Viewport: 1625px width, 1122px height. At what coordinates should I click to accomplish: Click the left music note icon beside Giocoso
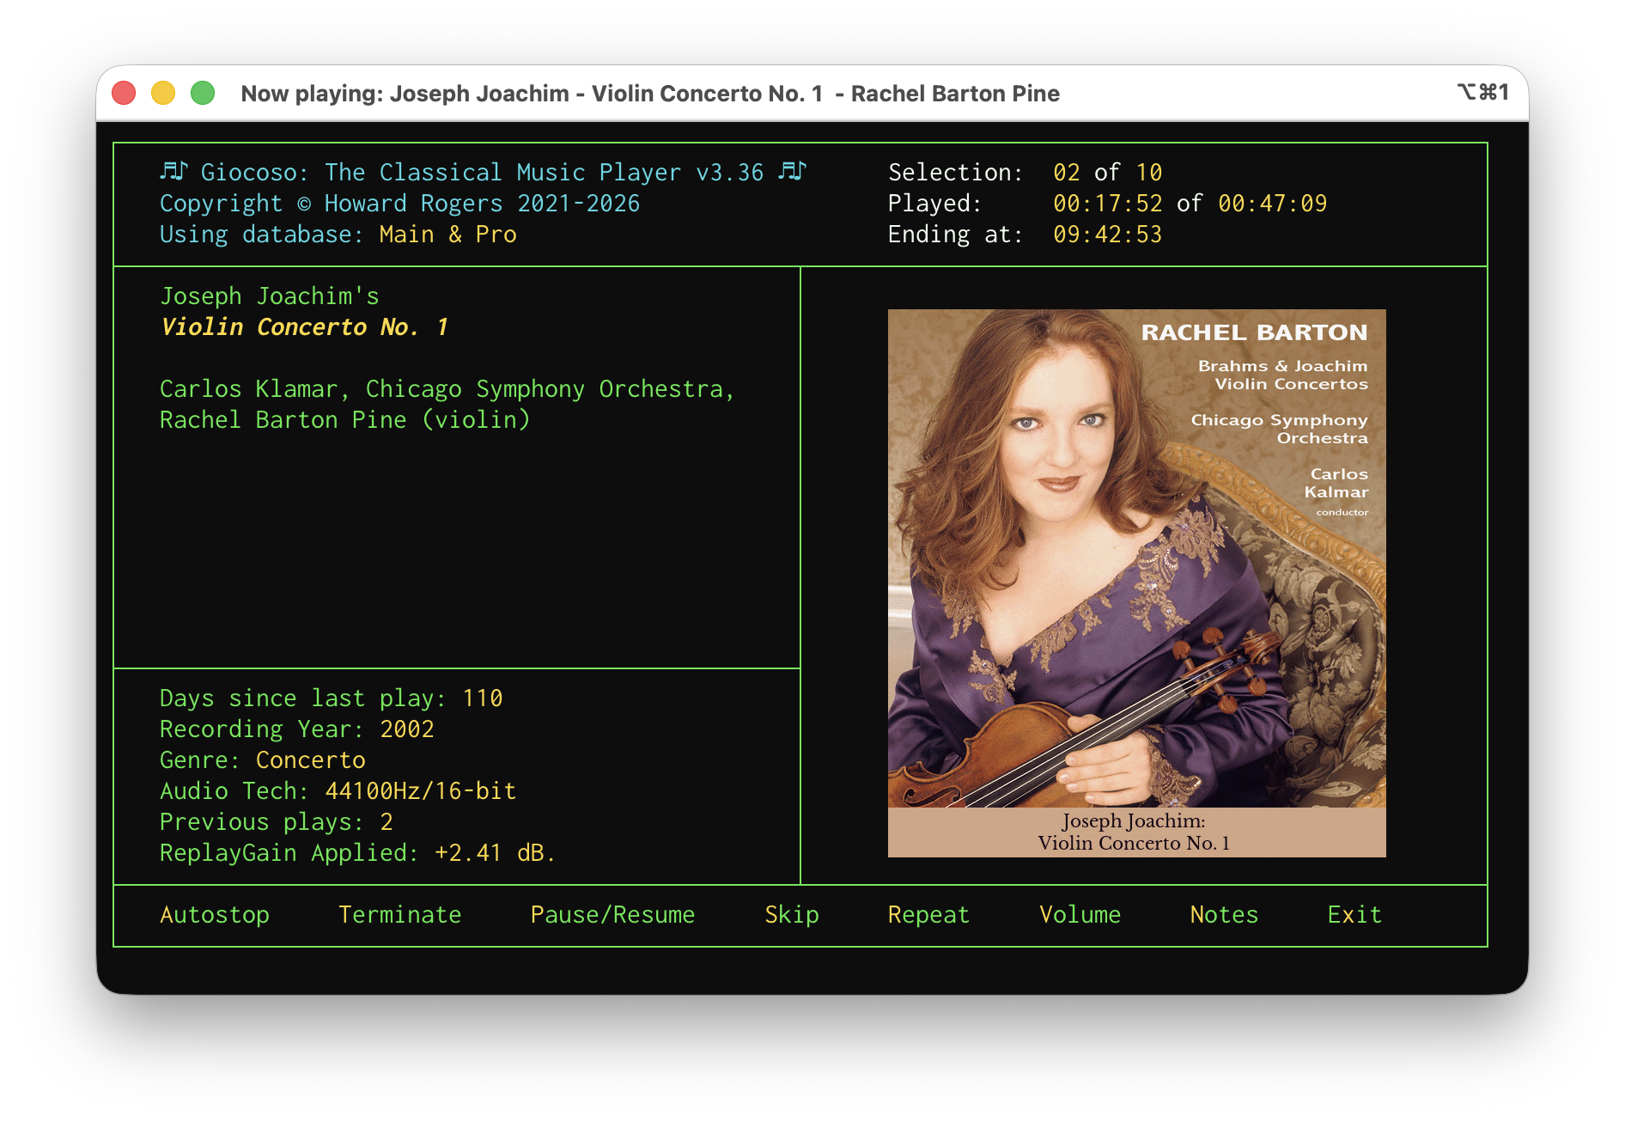(x=173, y=172)
